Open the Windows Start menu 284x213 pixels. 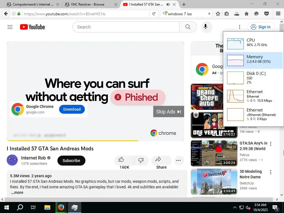tap(7, 207)
